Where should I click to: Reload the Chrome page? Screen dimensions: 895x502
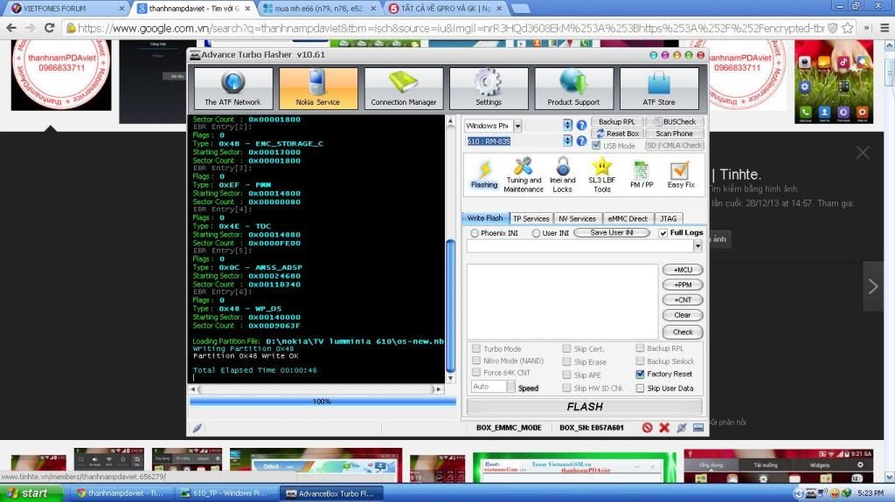pyautogui.click(x=50, y=27)
